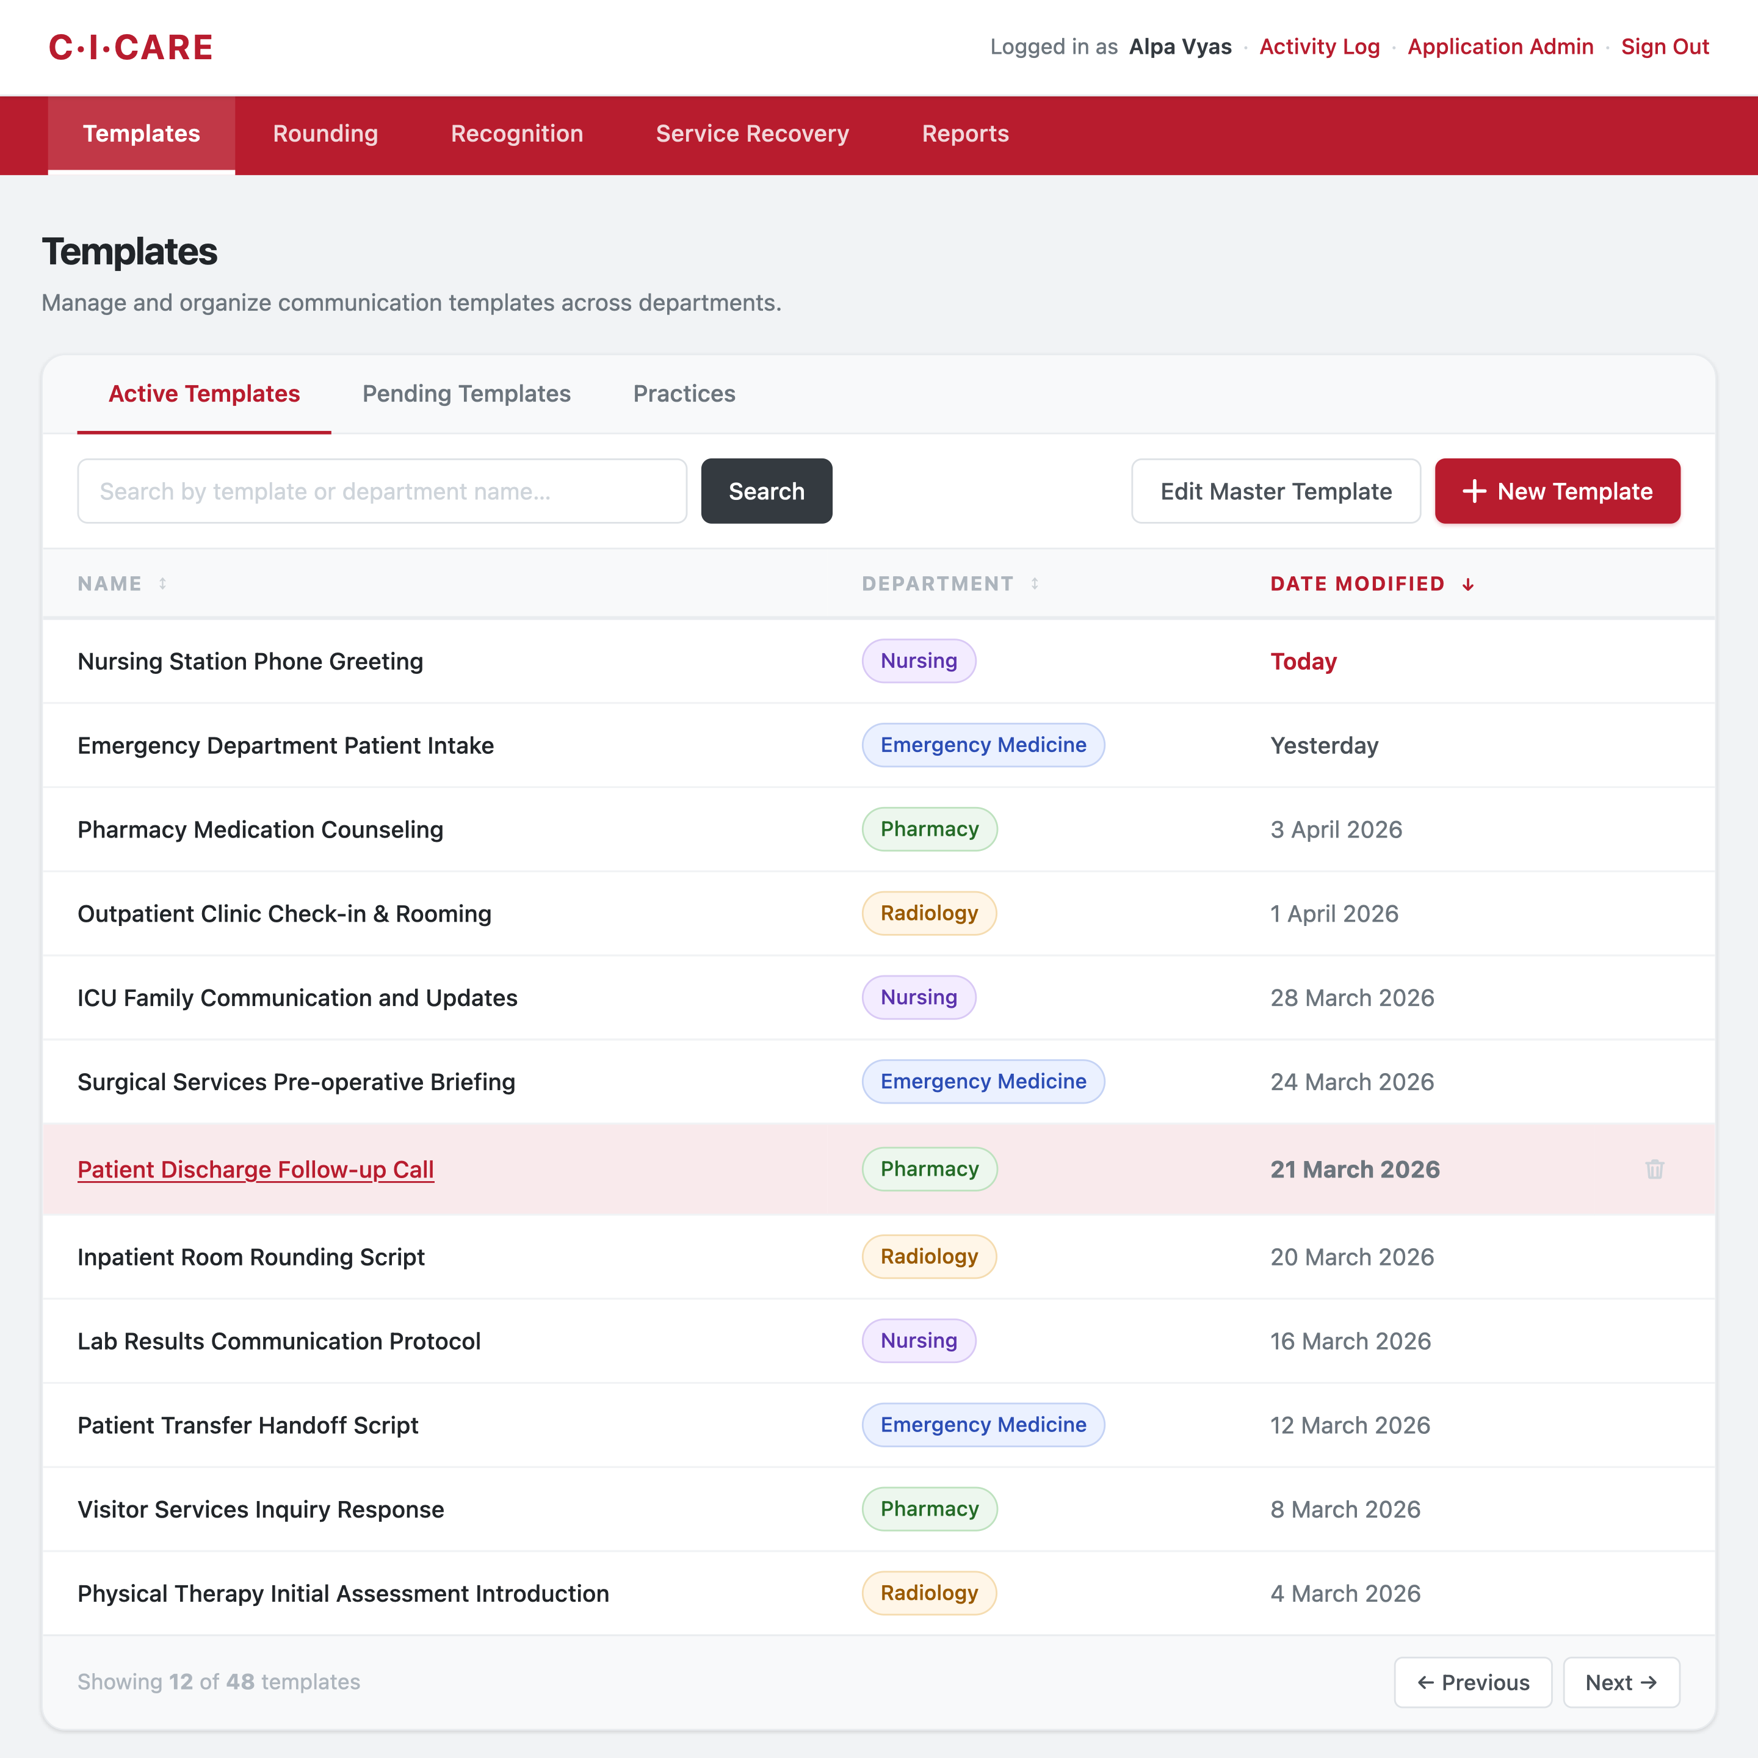1758x1758 pixels.
Task: Click Edit Master Template button
Action: 1275,491
